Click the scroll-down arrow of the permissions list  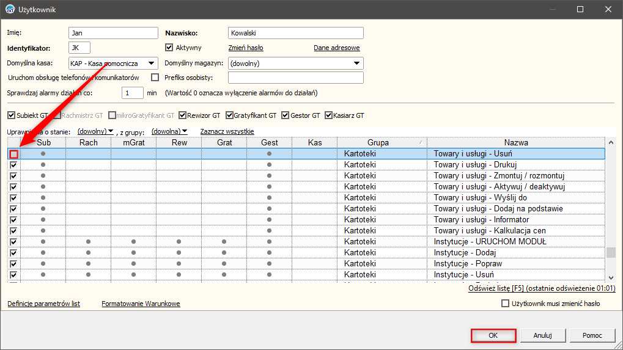tap(611, 277)
